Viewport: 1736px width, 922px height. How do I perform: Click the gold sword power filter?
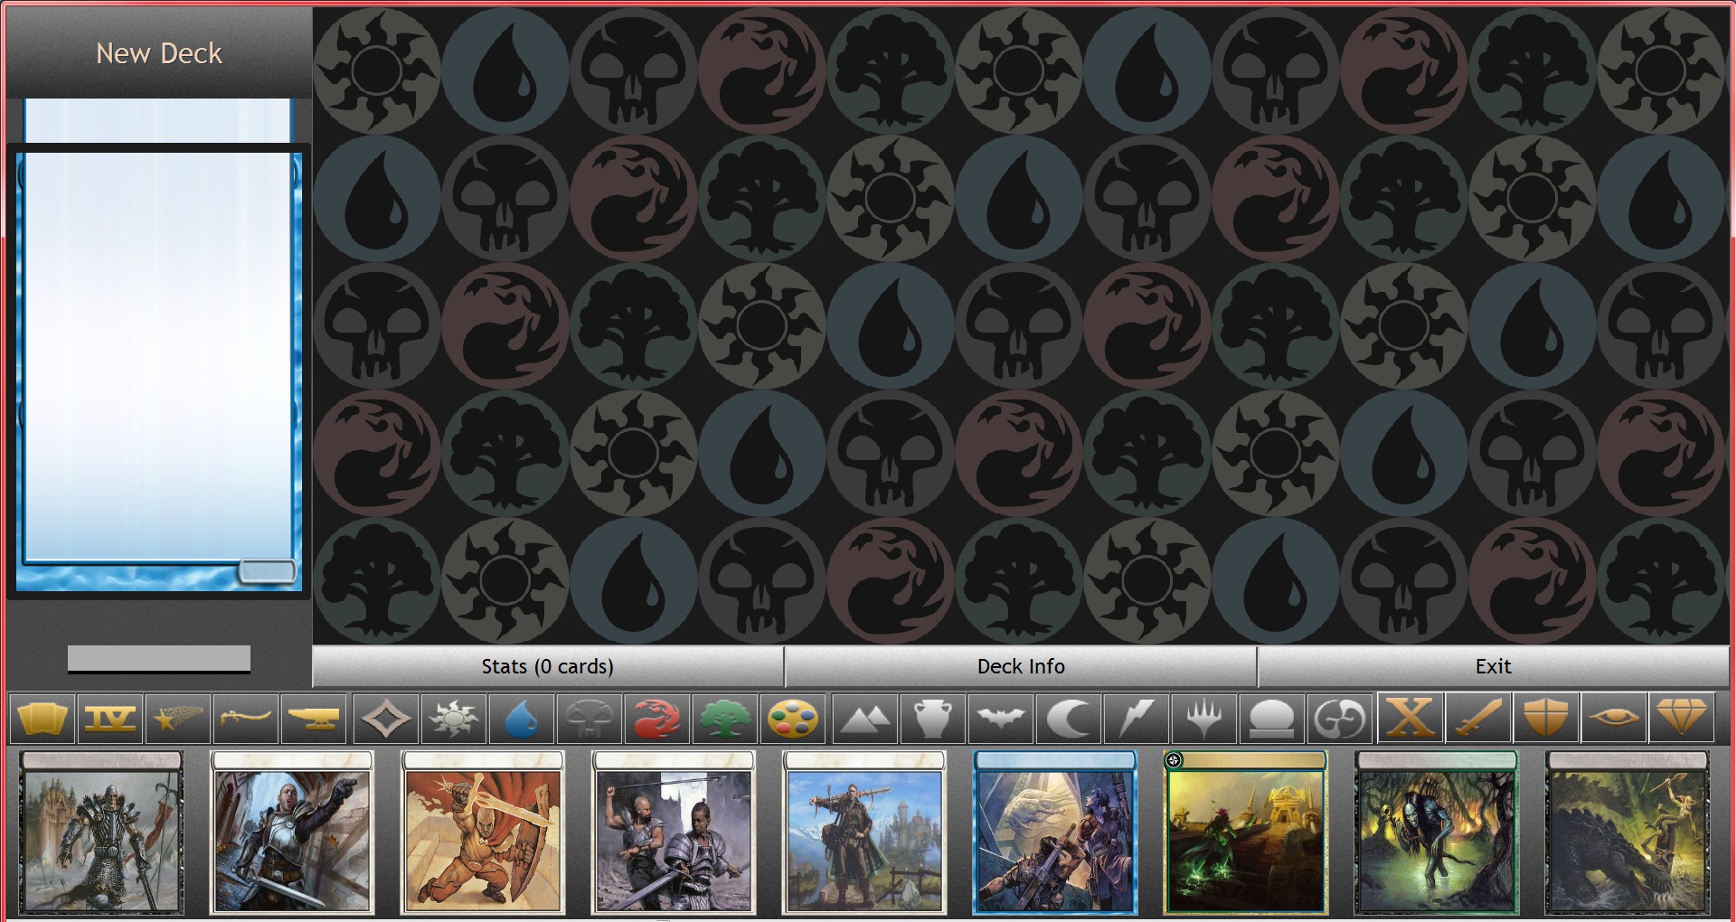click(x=1479, y=720)
